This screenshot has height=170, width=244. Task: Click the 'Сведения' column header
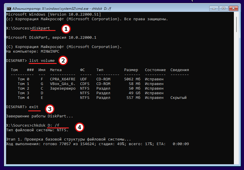(179, 70)
